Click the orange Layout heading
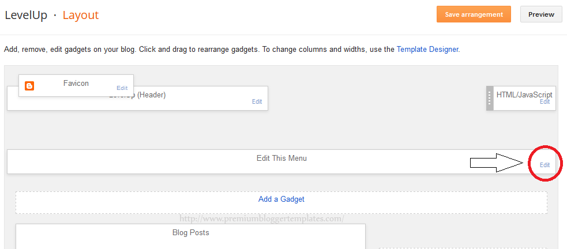 81,15
